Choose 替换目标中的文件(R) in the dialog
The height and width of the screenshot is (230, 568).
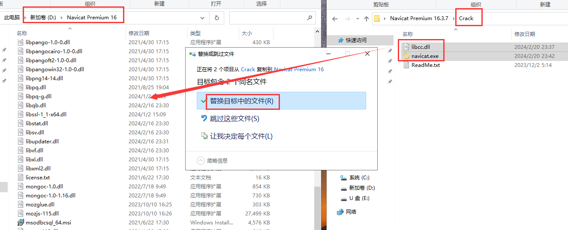pos(281,101)
